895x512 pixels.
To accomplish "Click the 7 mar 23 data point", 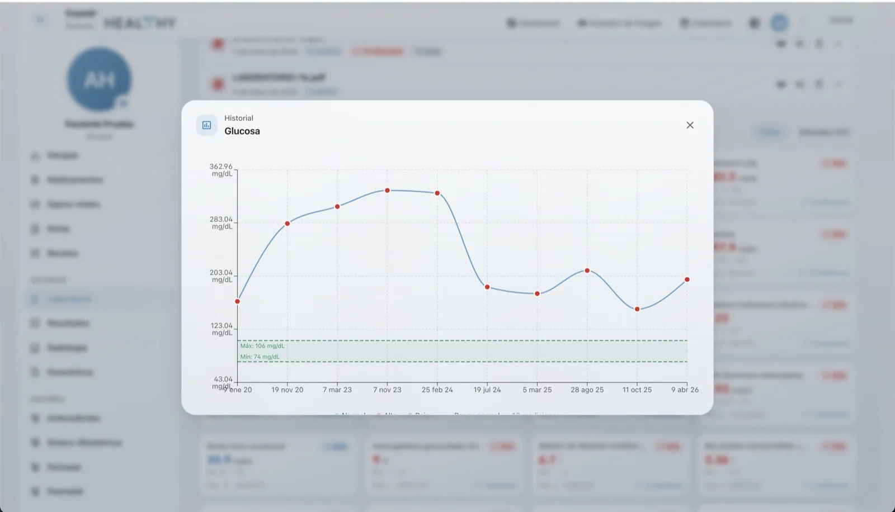I will pos(337,207).
